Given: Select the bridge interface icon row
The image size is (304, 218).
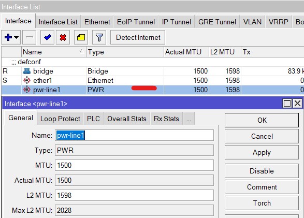Looking at the screenshot, I should [26, 71].
